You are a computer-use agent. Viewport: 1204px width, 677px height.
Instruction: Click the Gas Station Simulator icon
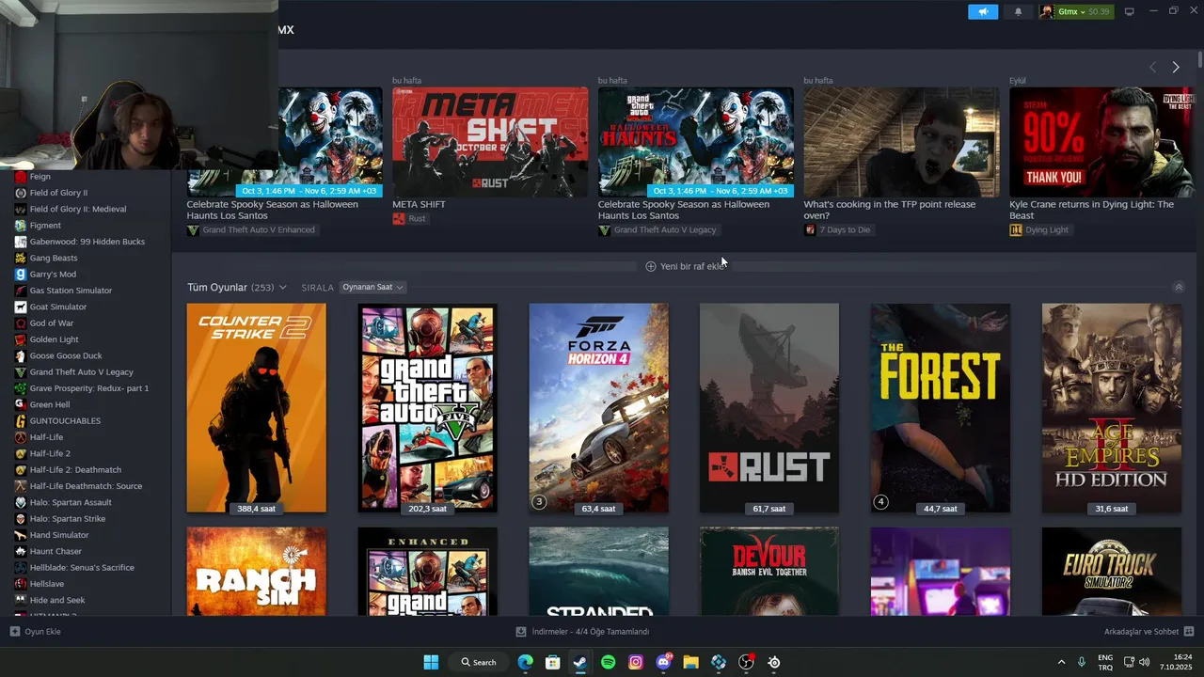pyautogui.click(x=21, y=291)
